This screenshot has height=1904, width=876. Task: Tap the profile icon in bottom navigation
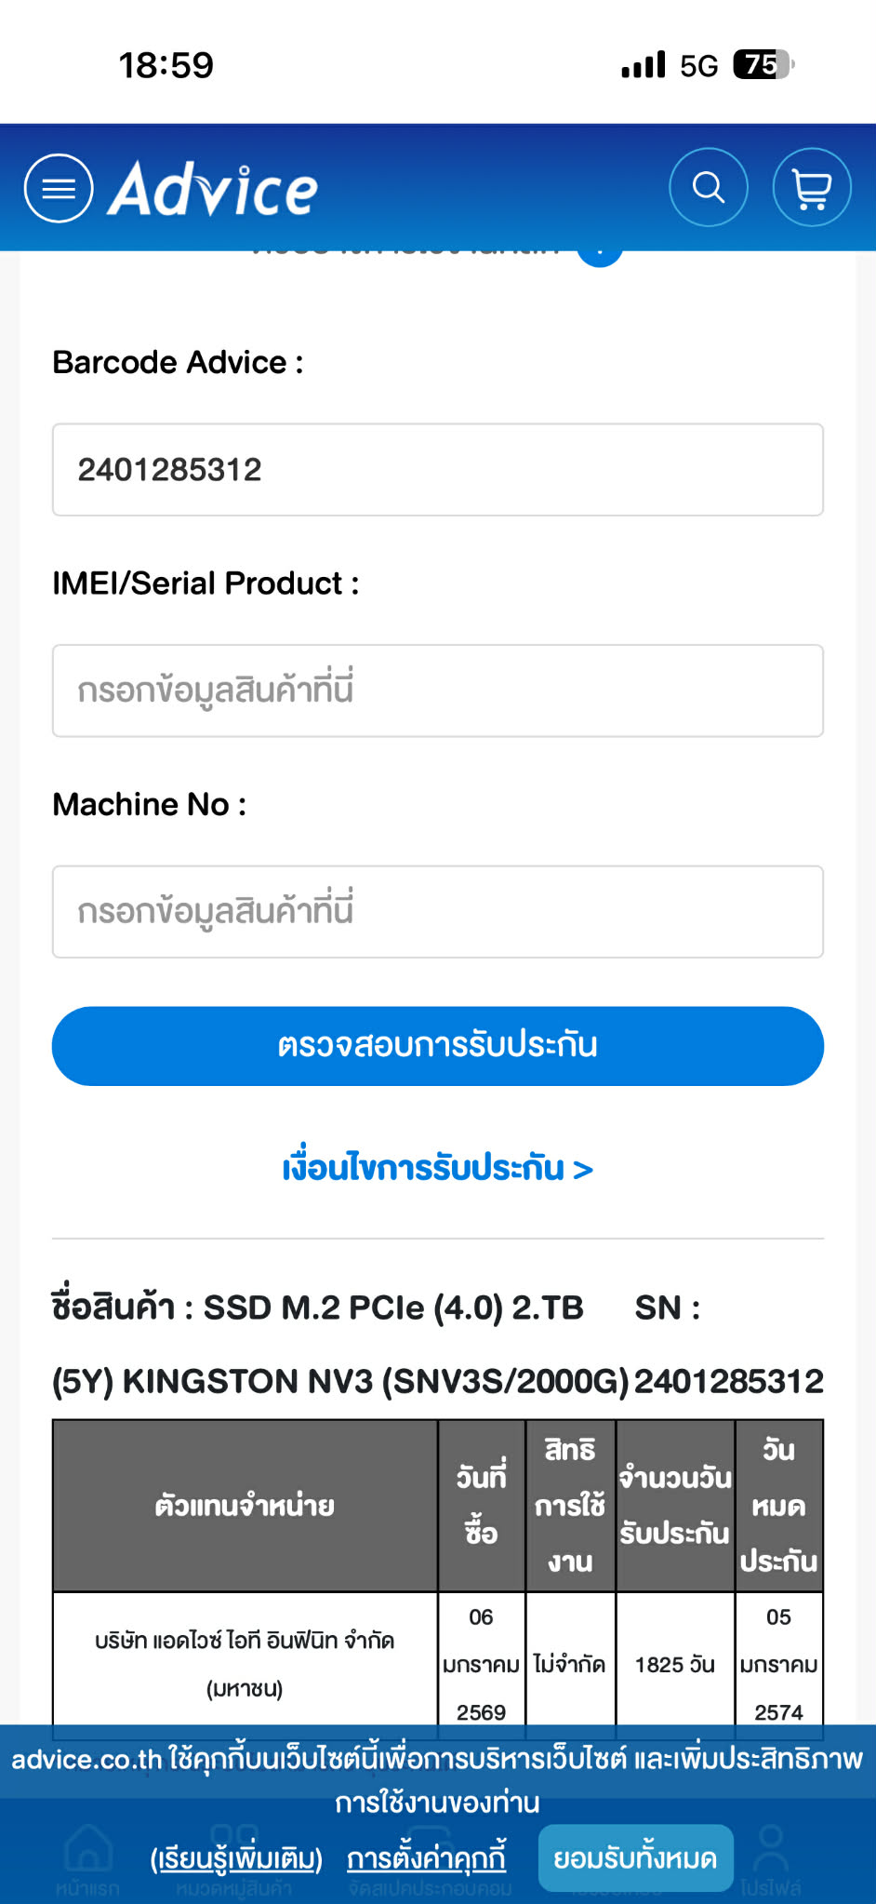tap(771, 1851)
